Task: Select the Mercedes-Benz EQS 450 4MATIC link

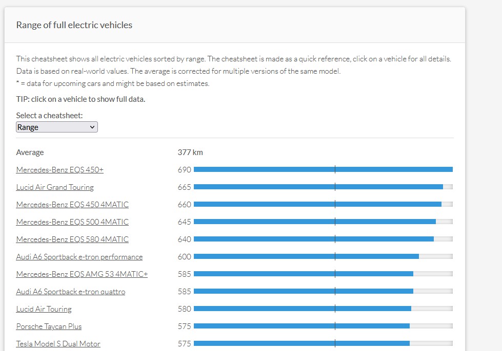Action: (x=72, y=204)
